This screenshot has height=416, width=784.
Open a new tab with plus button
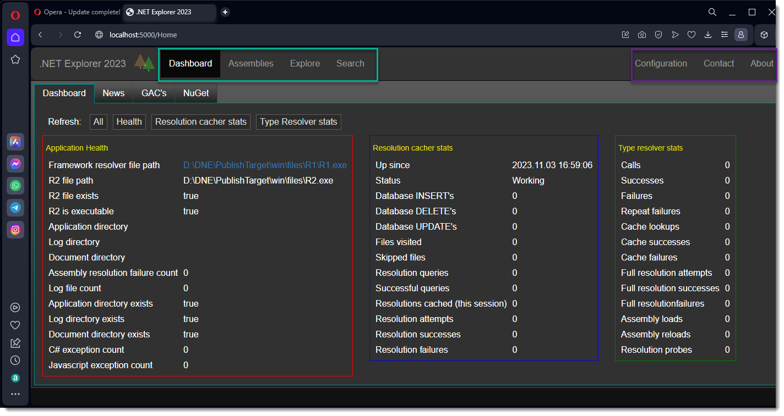225,12
